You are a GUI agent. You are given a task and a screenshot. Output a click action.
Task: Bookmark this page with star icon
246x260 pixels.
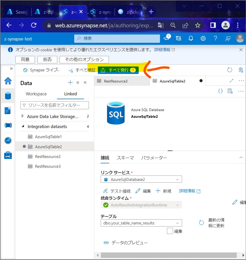tap(197, 25)
